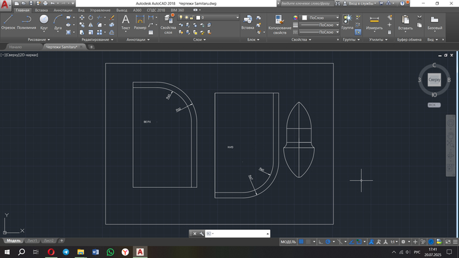Switch to the Лист1 layout tab
Screen dimensions: 459x258
32,241
